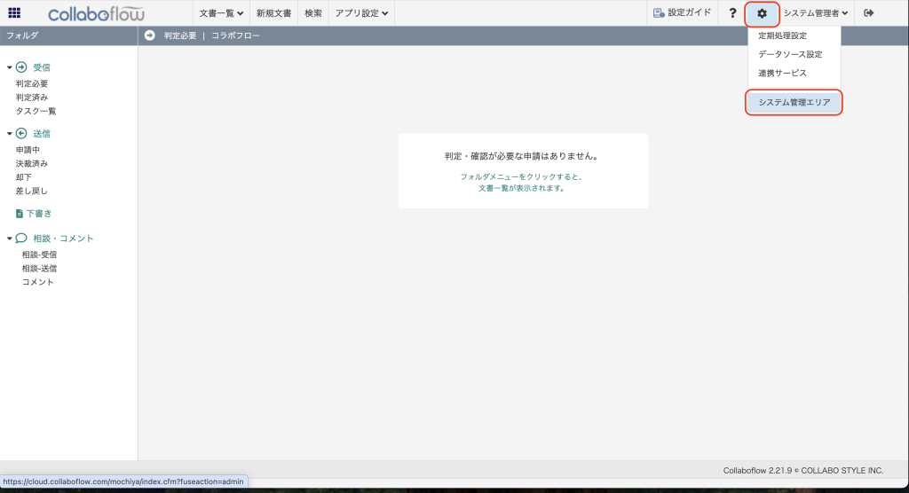Open the help question mark icon

pyautogui.click(x=732, y=13)
